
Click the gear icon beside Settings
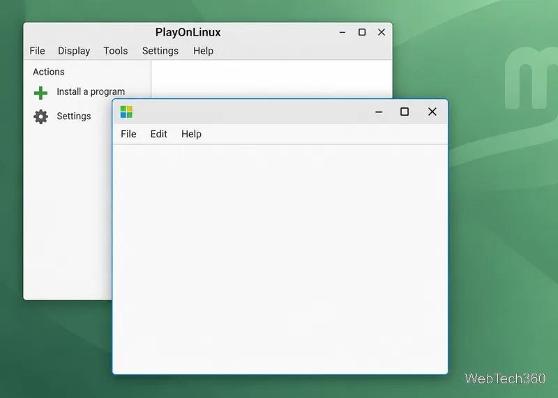click(40, 116)
